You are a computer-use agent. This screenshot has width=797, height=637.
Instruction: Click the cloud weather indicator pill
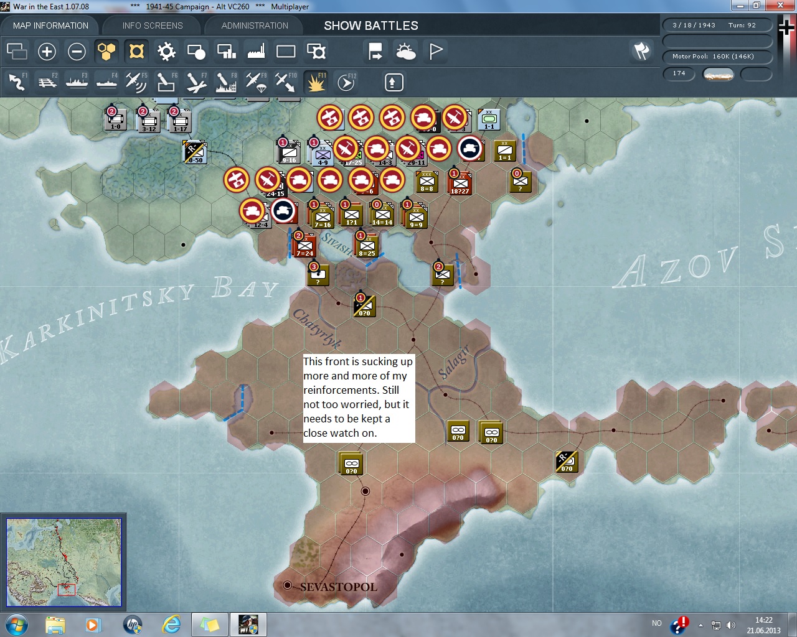pyautogui.click(x=718, y=75)
